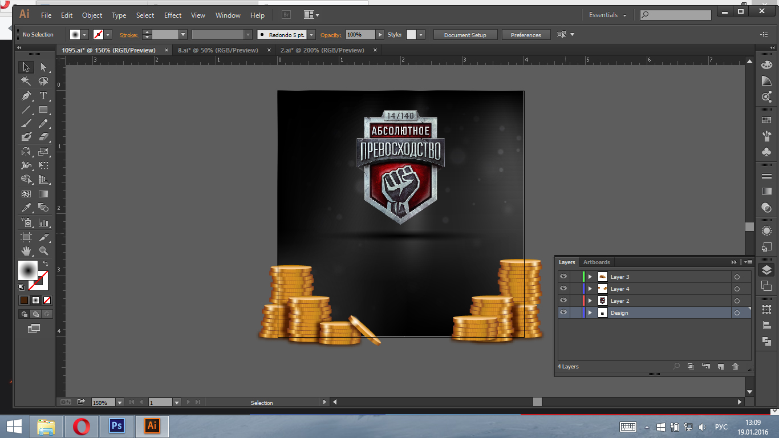
Task: Open the Stroke panel link
Action: pos(129,35)
